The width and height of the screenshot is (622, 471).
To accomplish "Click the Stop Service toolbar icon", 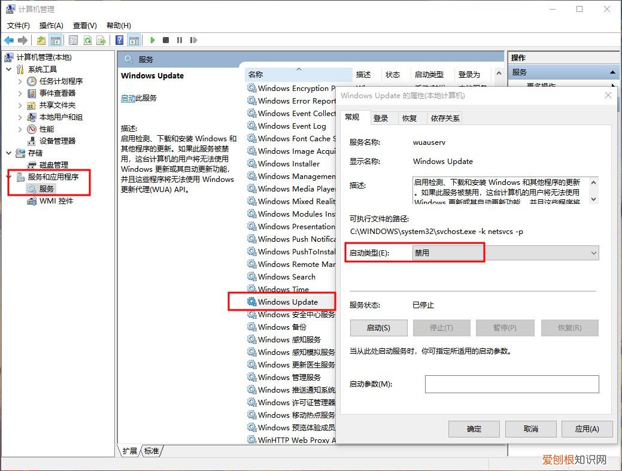I will coord(166,40).
